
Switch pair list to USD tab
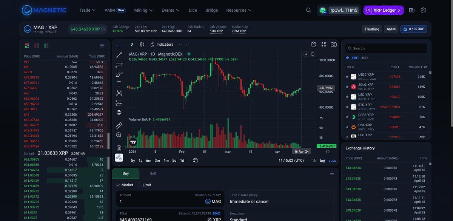(364, 58)
